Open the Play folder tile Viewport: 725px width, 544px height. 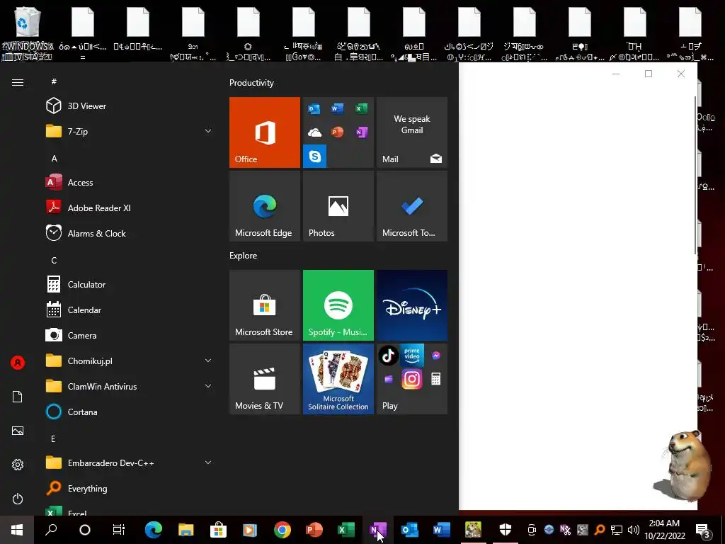pos(412,379)
